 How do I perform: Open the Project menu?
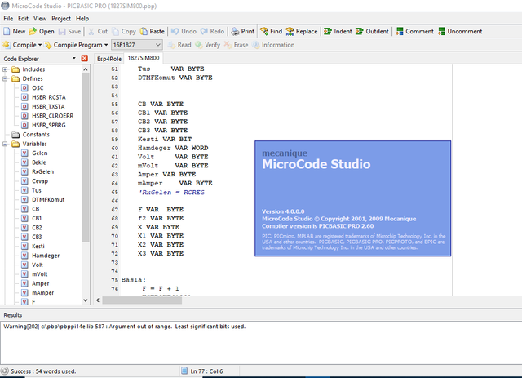(x=61, y=18)
